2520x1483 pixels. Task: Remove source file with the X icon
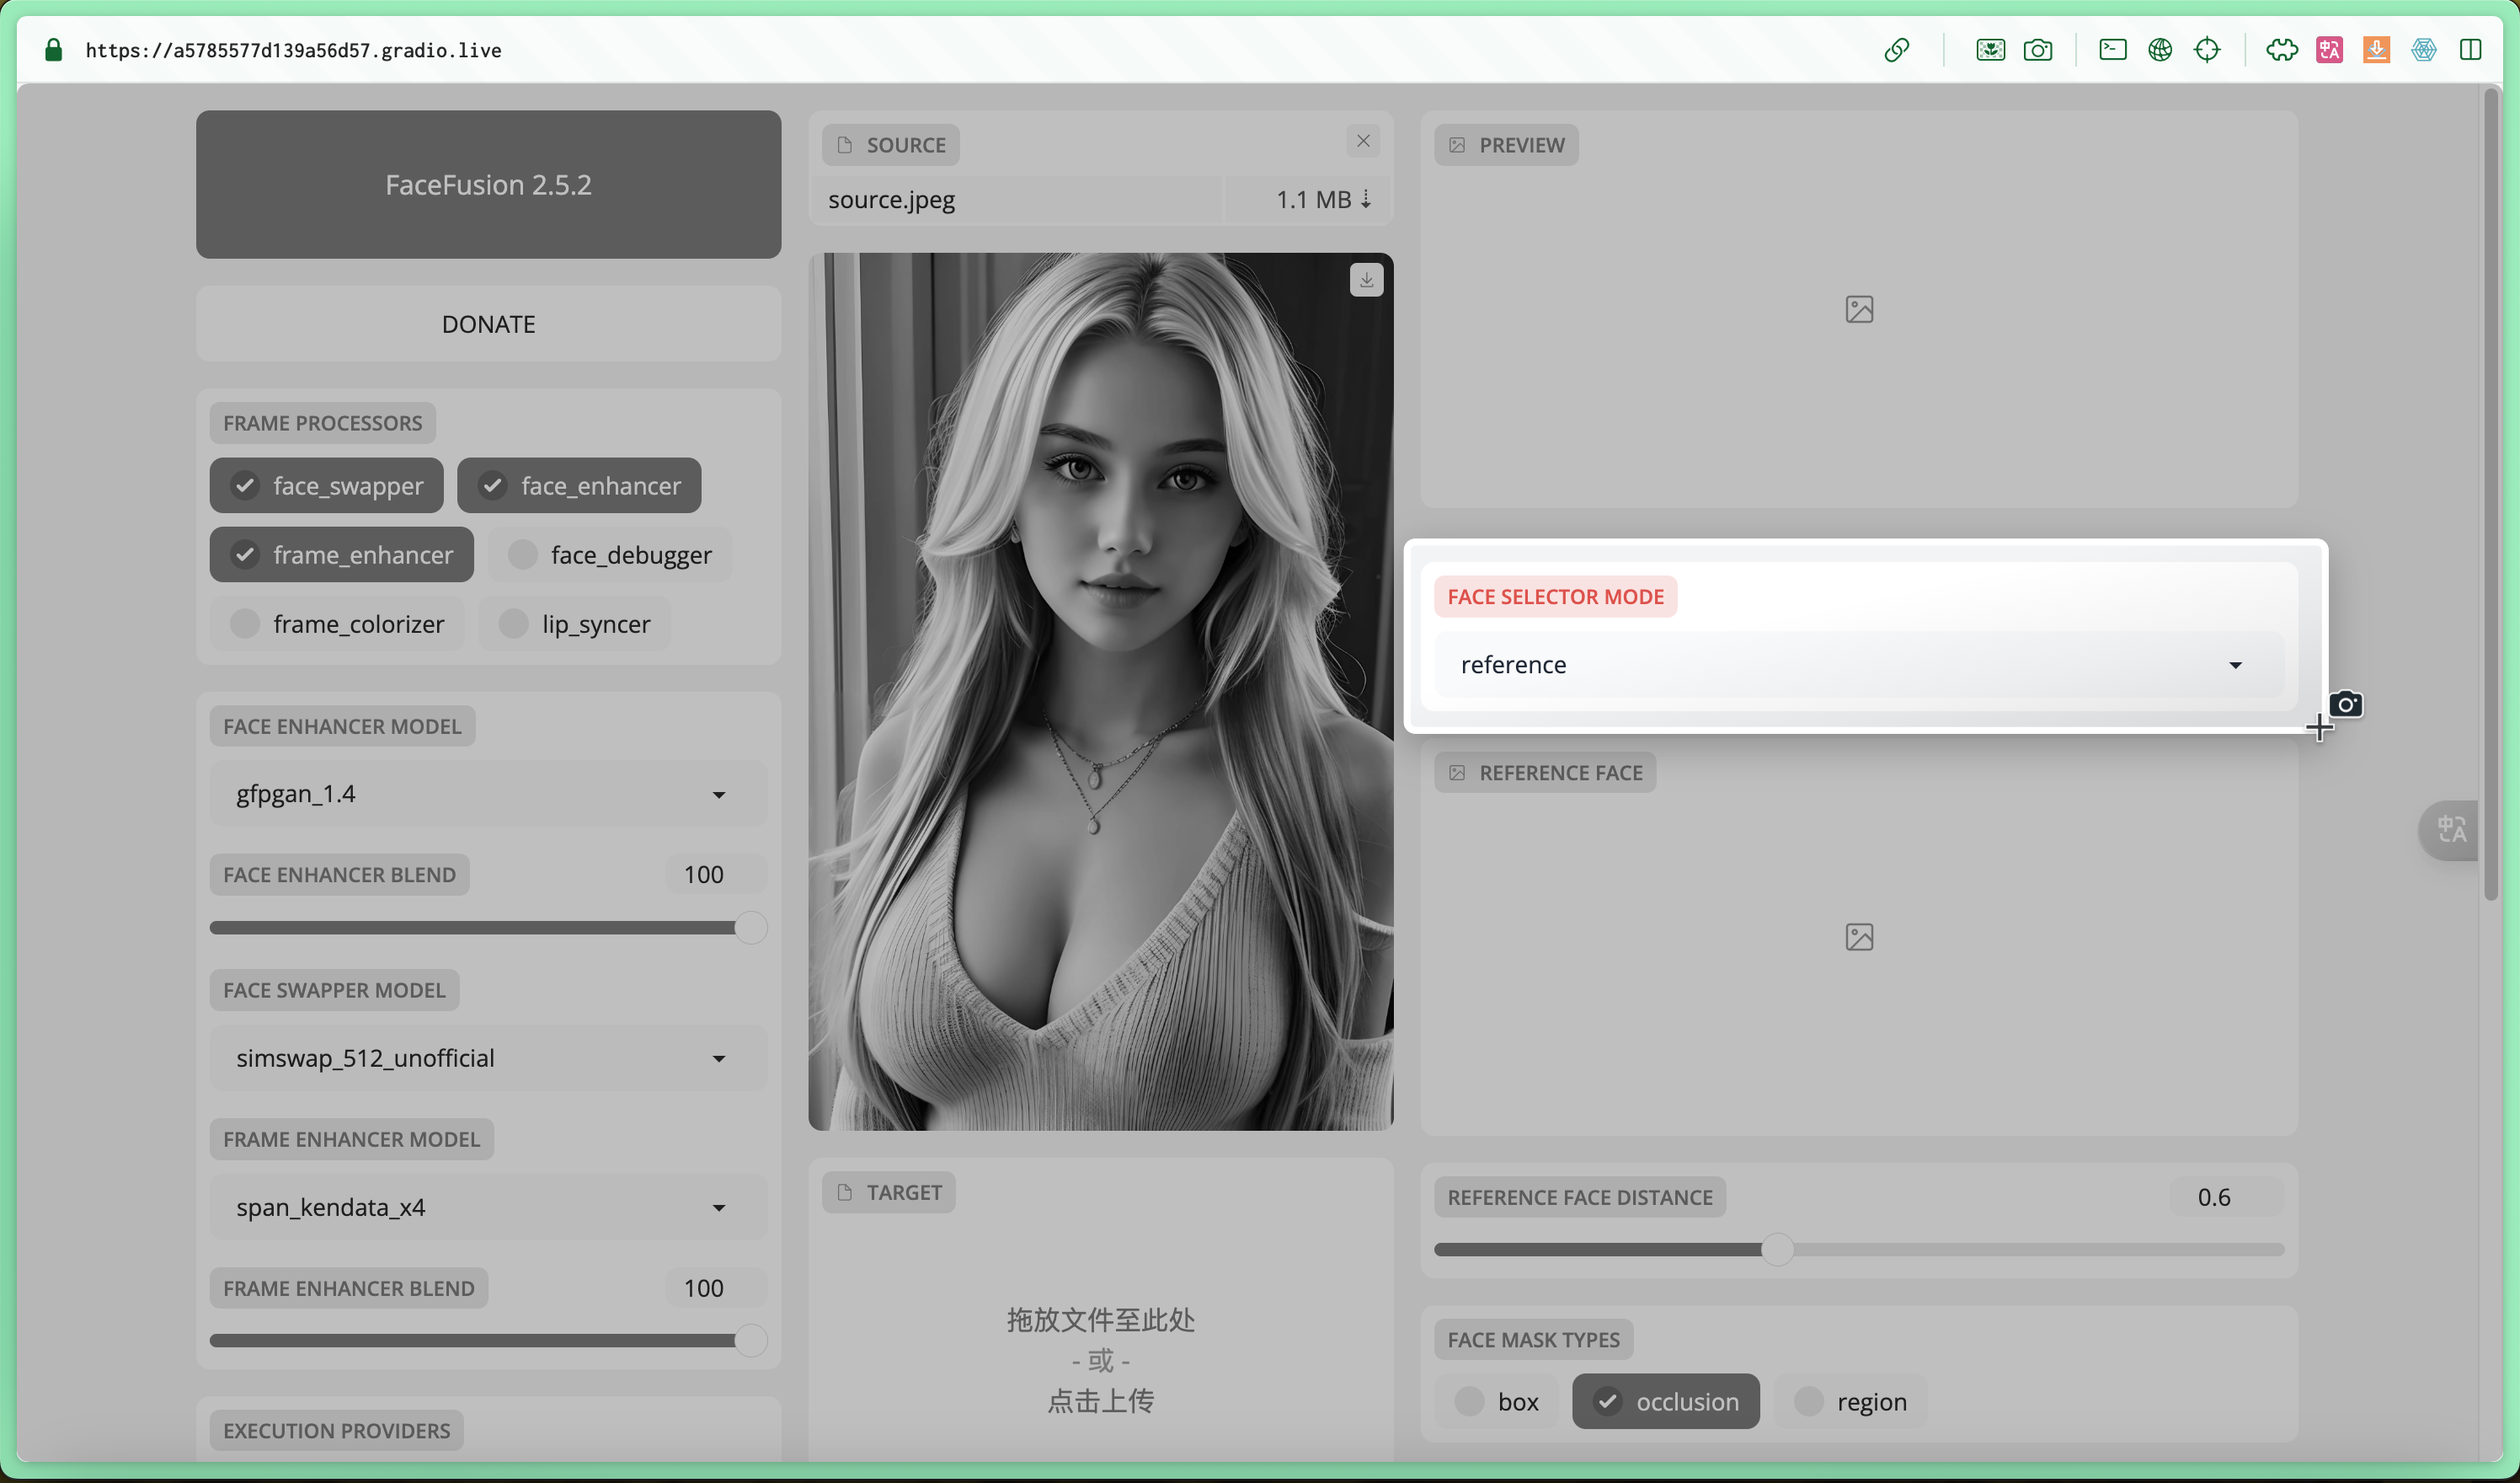[1363, 141]
